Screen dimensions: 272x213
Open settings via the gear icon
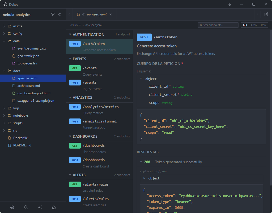[x=12, y=207]
